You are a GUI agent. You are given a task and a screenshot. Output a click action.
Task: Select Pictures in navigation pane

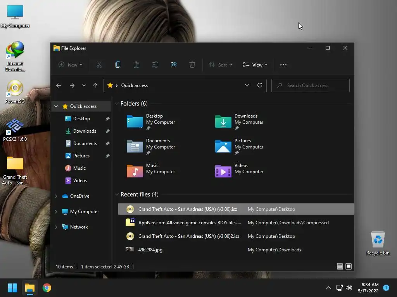(81, 156)
